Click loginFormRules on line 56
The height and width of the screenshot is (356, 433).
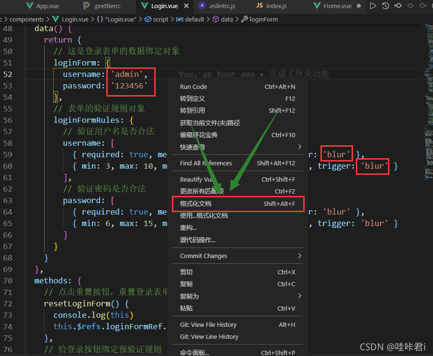[x=86, y=120]
